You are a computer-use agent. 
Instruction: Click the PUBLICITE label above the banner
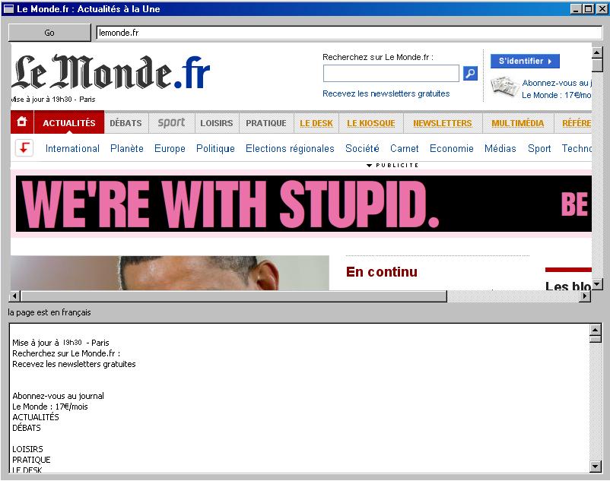[393, 165]
